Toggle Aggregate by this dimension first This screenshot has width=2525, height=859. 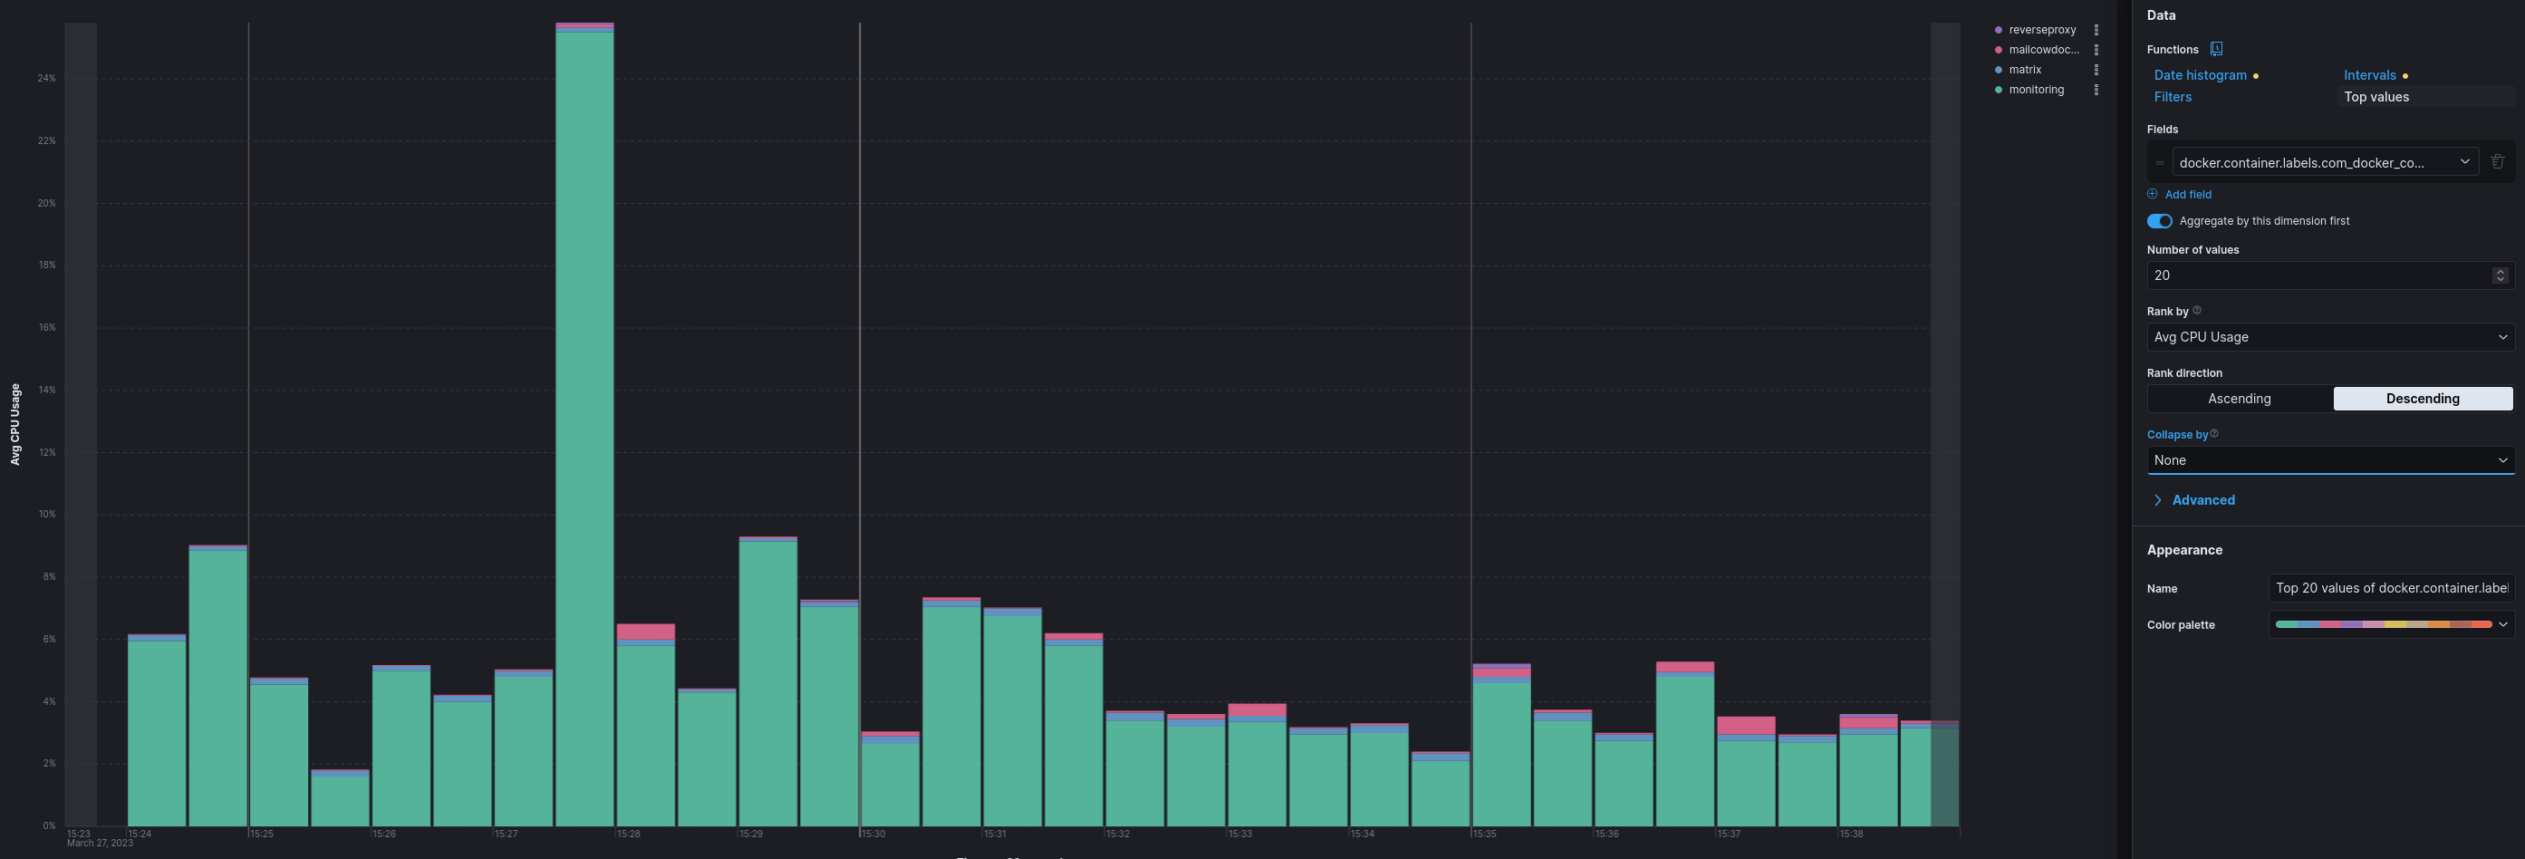(2159, 220)
